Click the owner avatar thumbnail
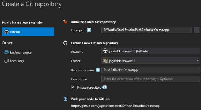The width and height of the screenshot is (201, 110). coord(105,61)
